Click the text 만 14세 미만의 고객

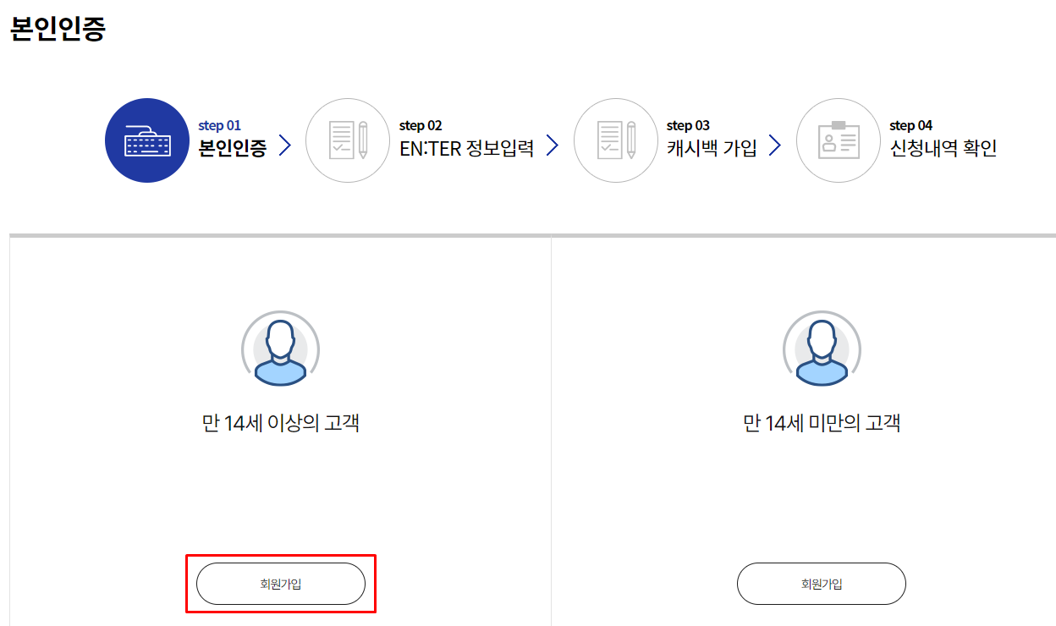click(x=822, y=423)
